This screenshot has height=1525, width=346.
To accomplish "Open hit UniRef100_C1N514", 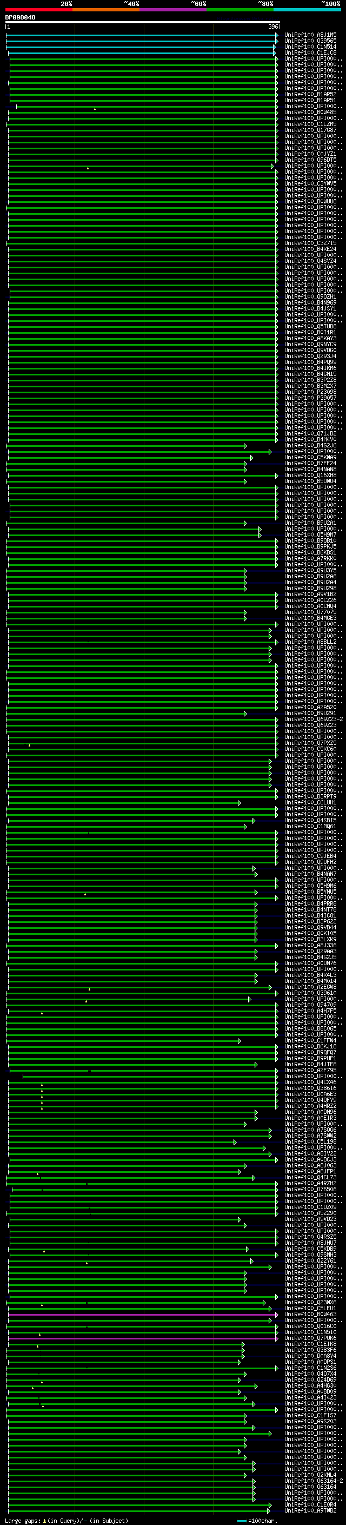I will pos(310,47).
